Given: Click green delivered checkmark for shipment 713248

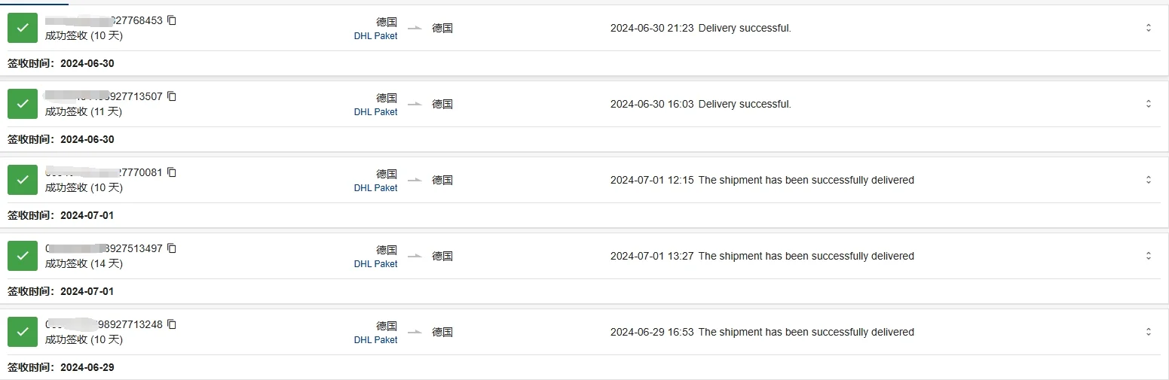Looking at the screenshot, I should (23, 332).
